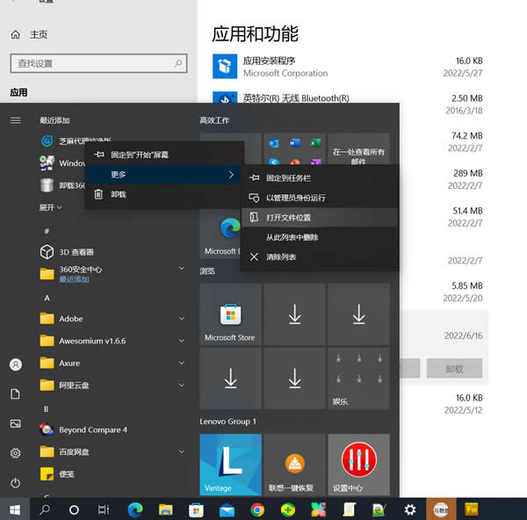Choose 卸载 in the context menu
The image size is (527, 520).
[x=163, y=194]
